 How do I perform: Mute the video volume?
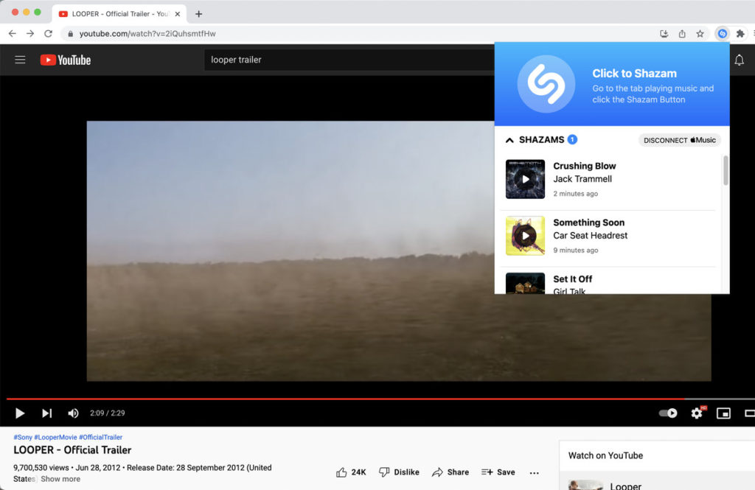coord(73,413)
